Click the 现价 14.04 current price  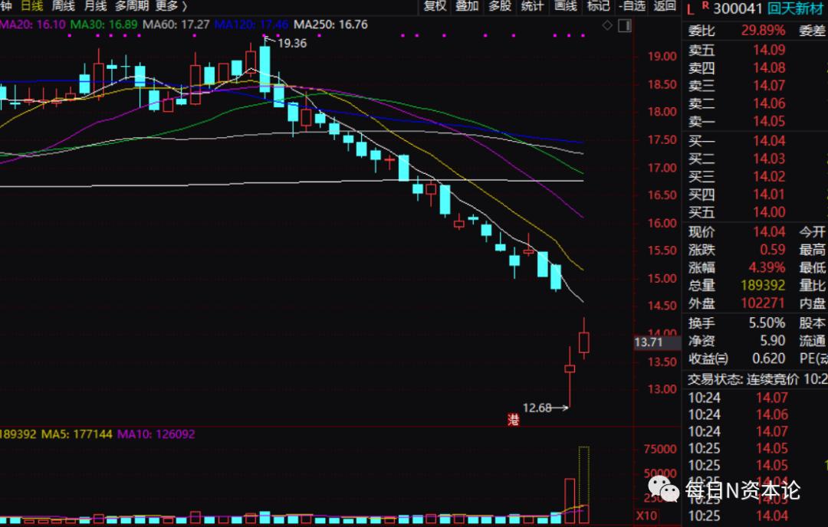point(770,232)
